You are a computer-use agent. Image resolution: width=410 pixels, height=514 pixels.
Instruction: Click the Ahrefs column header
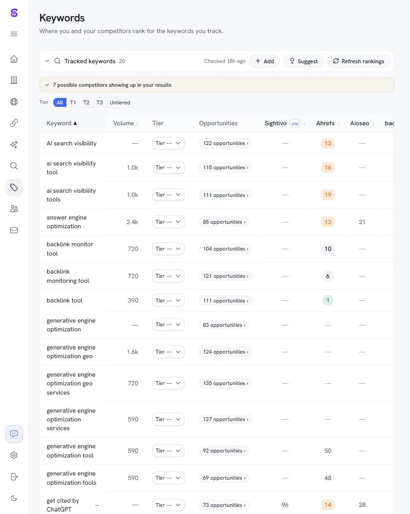(x=325, y=123)
